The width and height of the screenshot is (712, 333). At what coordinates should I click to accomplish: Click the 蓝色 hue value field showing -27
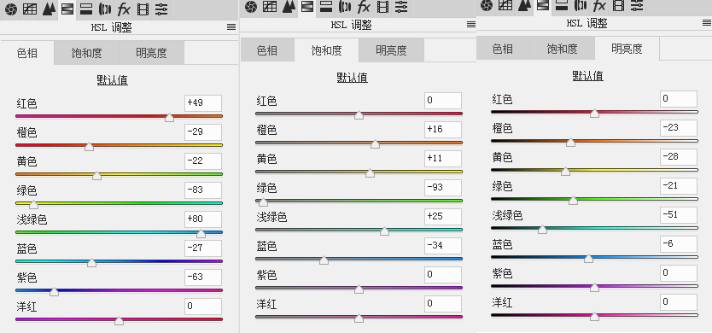203,248
